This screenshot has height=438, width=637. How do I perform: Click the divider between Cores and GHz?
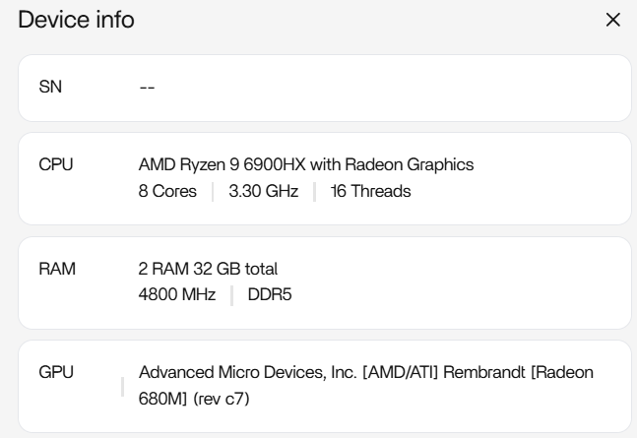(x=213, y=191)
